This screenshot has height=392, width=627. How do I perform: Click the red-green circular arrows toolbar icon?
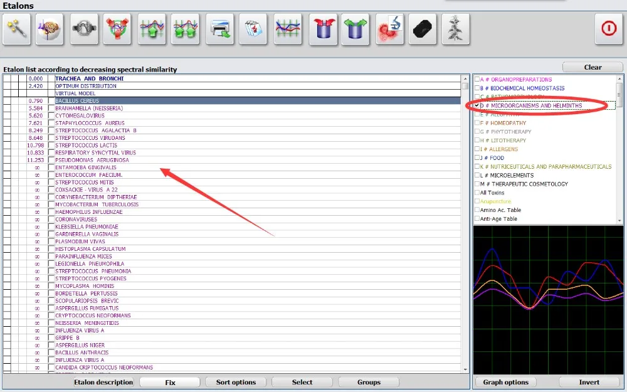(117, 29)
